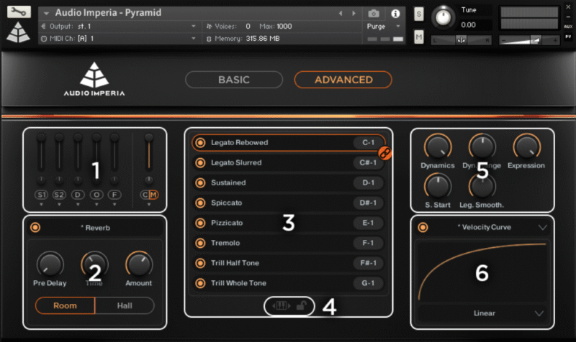Toggle the Sustained power icon
576x342 pixels.
pos(200,182)
